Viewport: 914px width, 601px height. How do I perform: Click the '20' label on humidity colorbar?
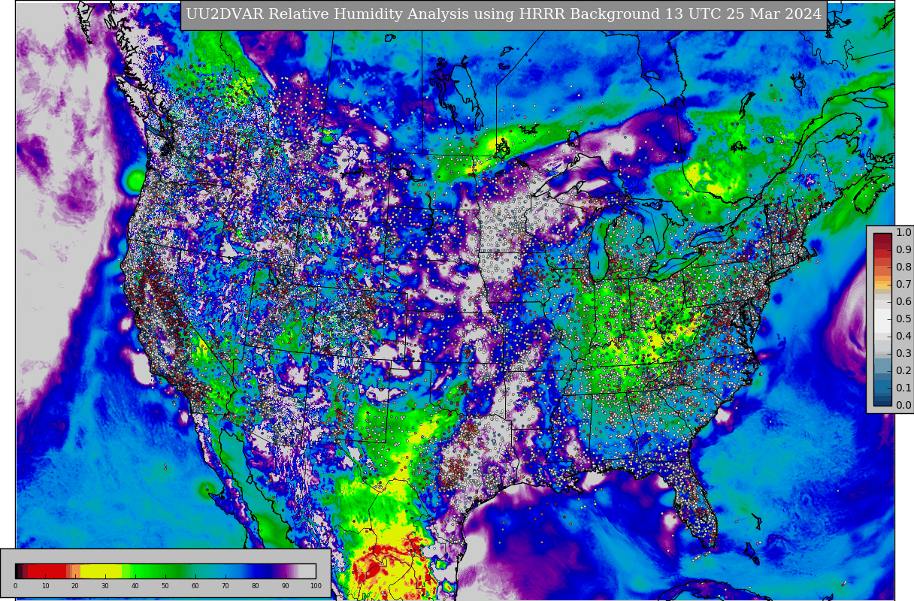(x=75, y=585)
